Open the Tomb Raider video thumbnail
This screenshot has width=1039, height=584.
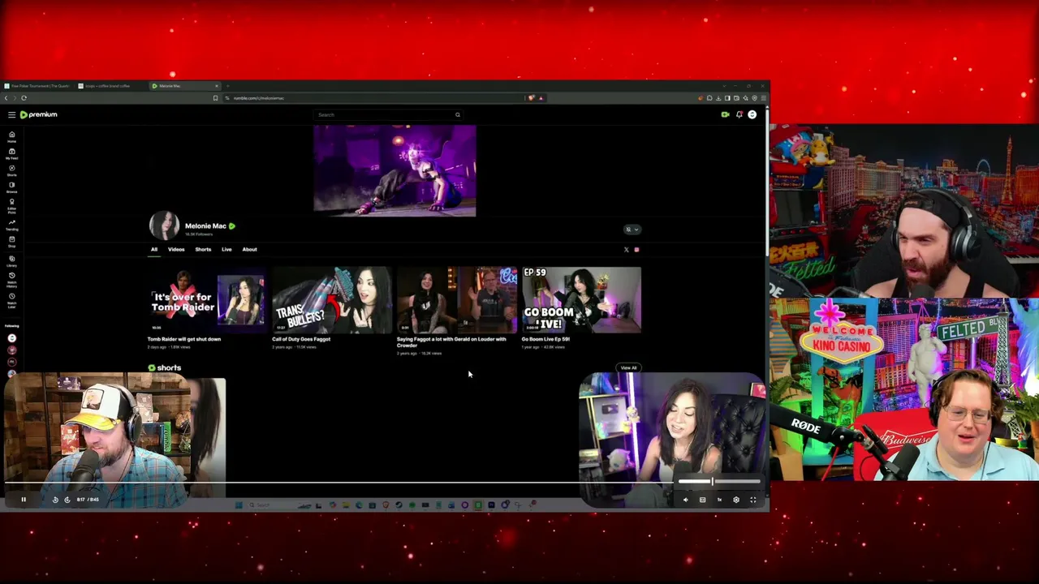[x=206, y=300]
